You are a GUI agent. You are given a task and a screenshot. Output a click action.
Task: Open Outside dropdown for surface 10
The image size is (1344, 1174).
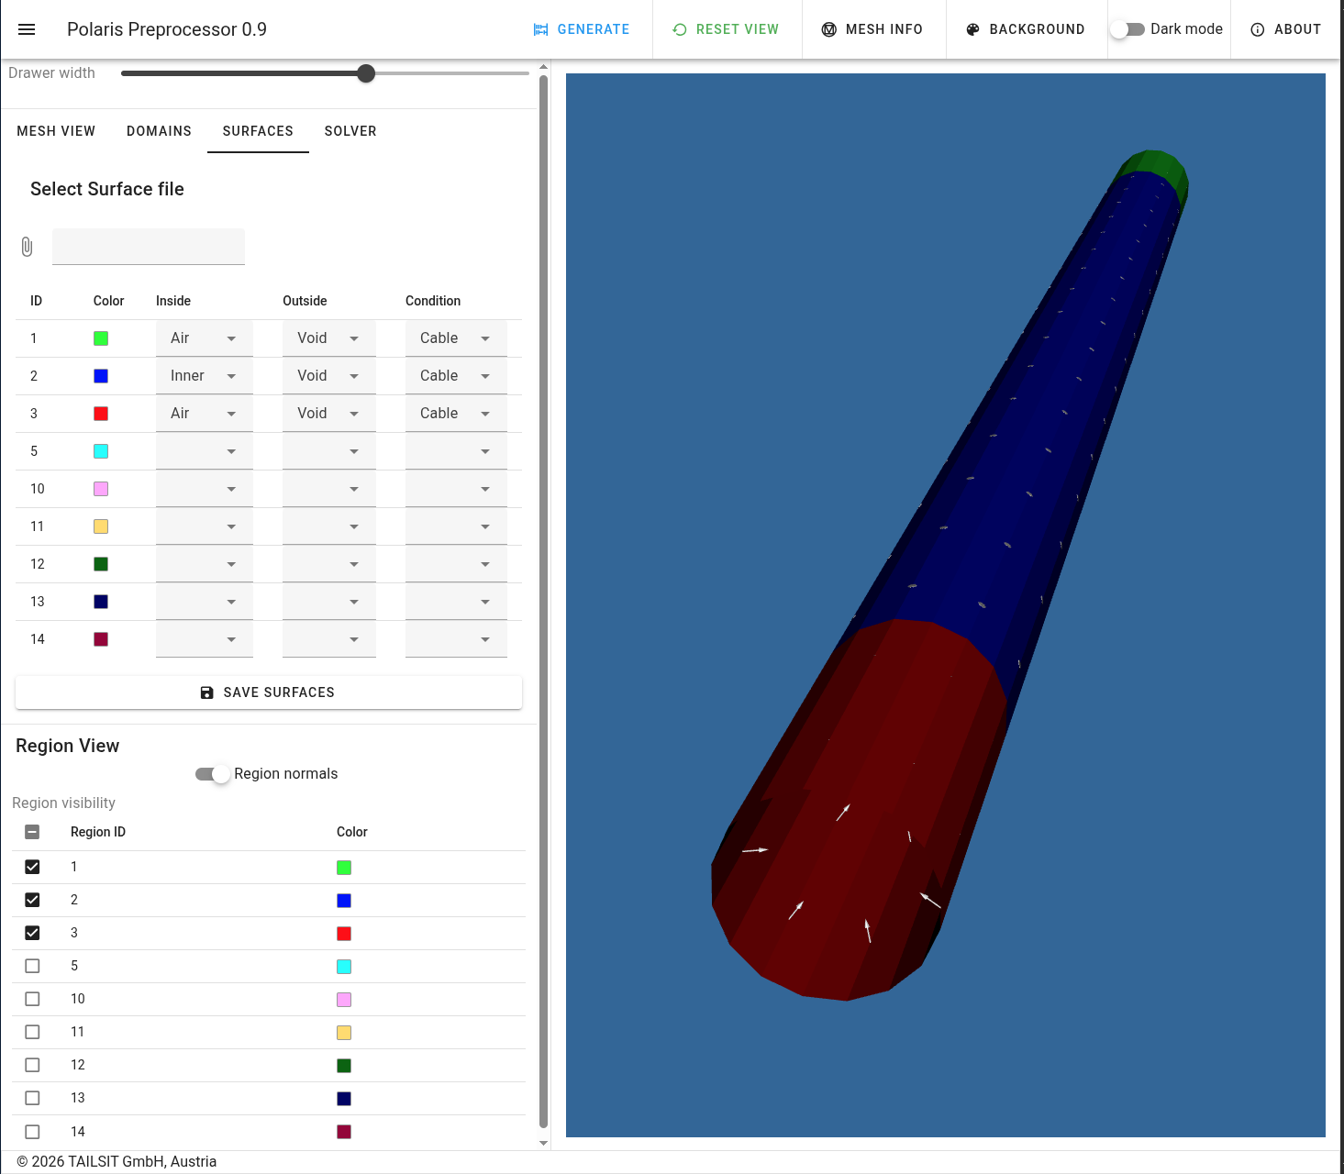[x=329, y=489]
